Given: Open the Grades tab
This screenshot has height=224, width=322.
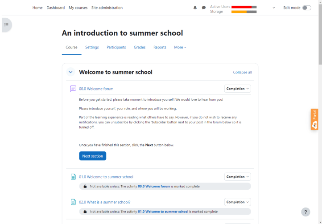Looking at the screenshot, I should tap(140, 47).
